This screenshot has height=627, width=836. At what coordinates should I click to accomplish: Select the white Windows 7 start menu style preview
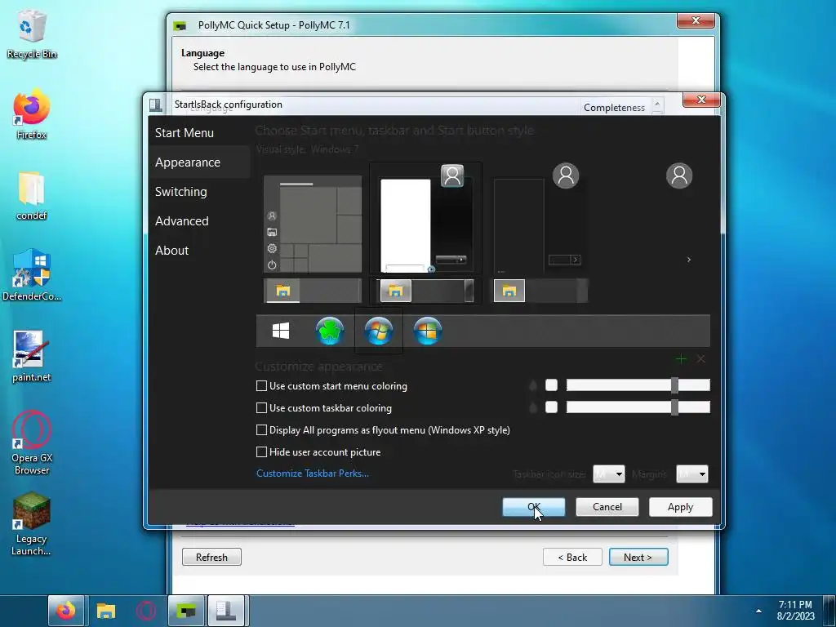coord(425,218)
